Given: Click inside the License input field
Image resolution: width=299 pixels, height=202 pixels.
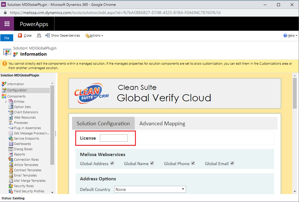Looking at the screenshot, I should click(x=114, y=138).
